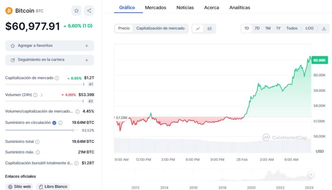
Task: Click the info icon beside Suministro máx.
Action: tap(38, 152)
